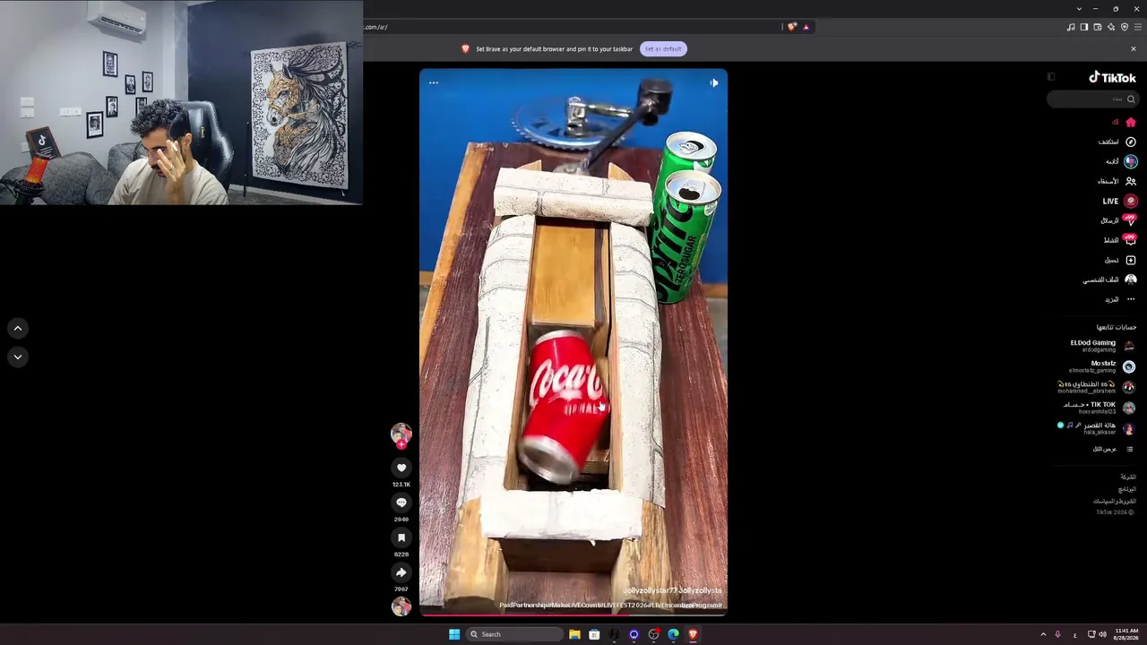This screenshot has height=645, width=1147.
Task: Open Brave Shields lion icon in address bar
Action: click(x=791, y=27)
